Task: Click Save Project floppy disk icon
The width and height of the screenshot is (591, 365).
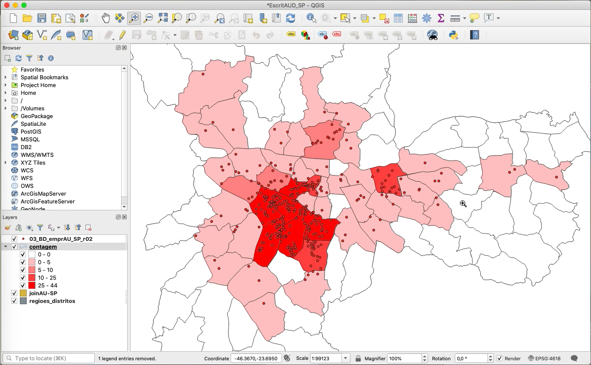Action: point(41,18)
